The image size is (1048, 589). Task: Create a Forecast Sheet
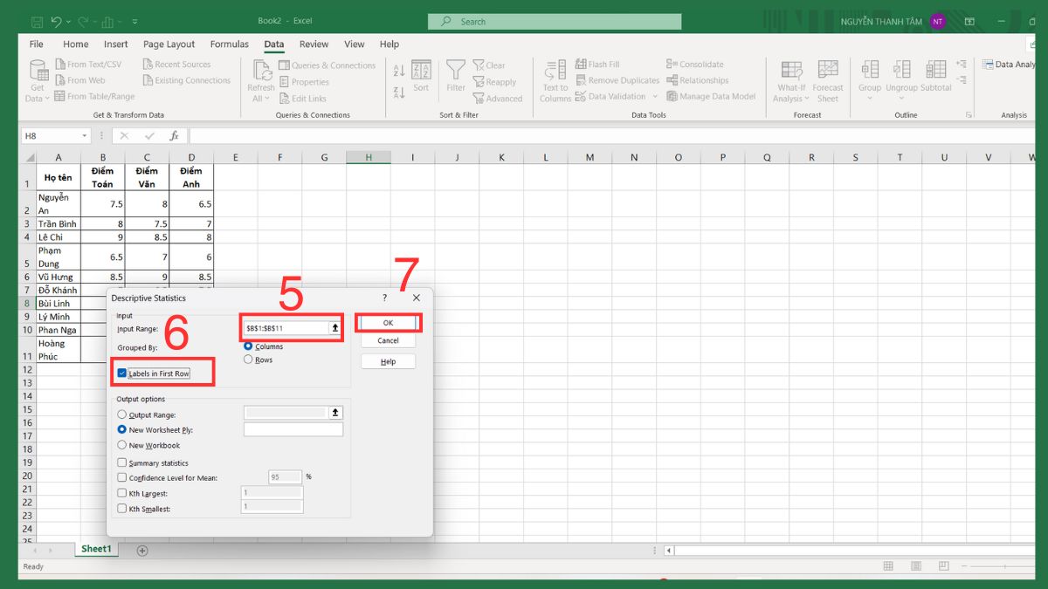[828, 81]
